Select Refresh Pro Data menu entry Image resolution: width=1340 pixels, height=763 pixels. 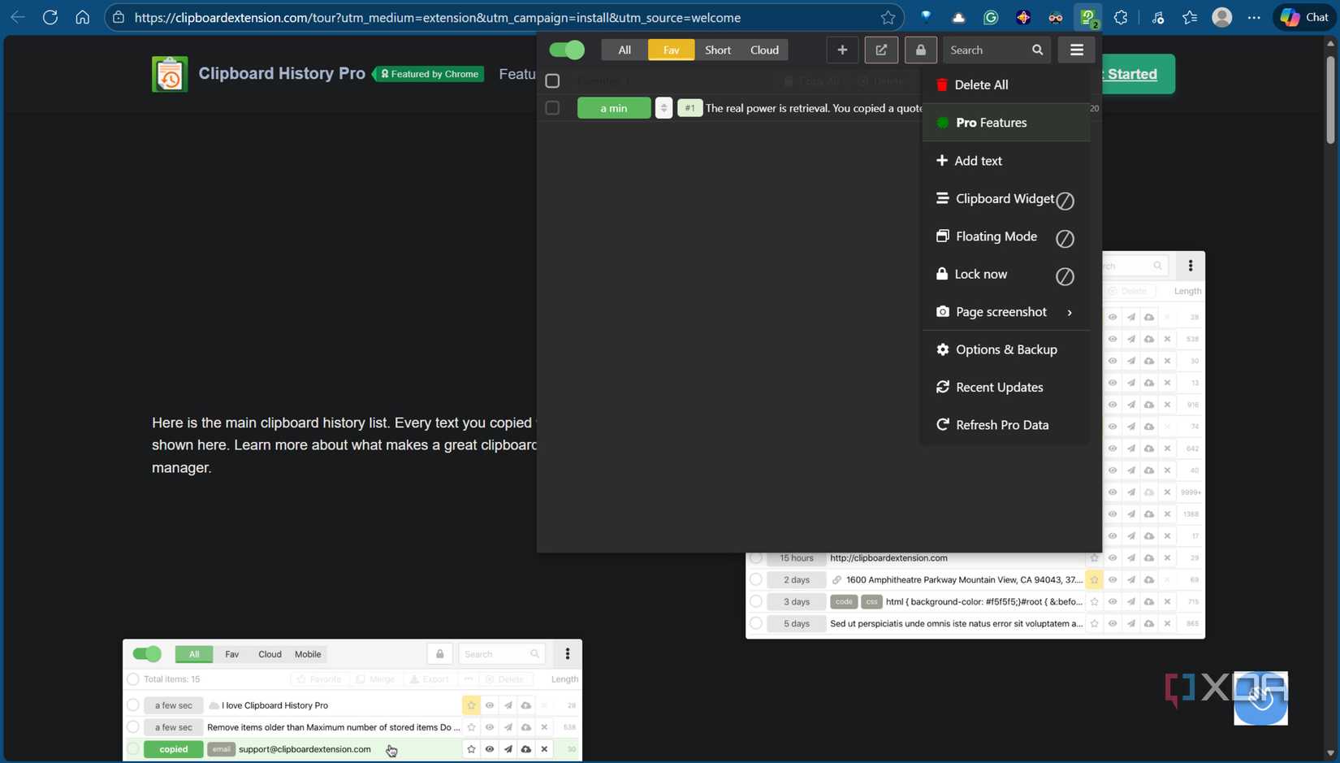coord(1001,424)
